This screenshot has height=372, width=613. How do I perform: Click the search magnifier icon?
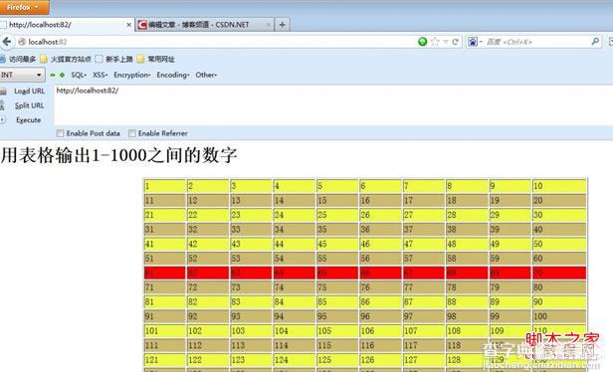pyautogui.click(x=595, y=42)
